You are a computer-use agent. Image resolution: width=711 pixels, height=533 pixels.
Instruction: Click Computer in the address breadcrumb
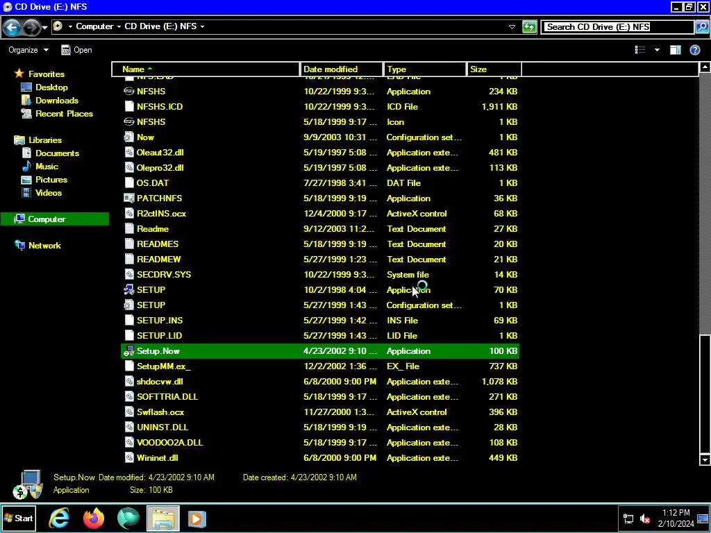[94, 26]
